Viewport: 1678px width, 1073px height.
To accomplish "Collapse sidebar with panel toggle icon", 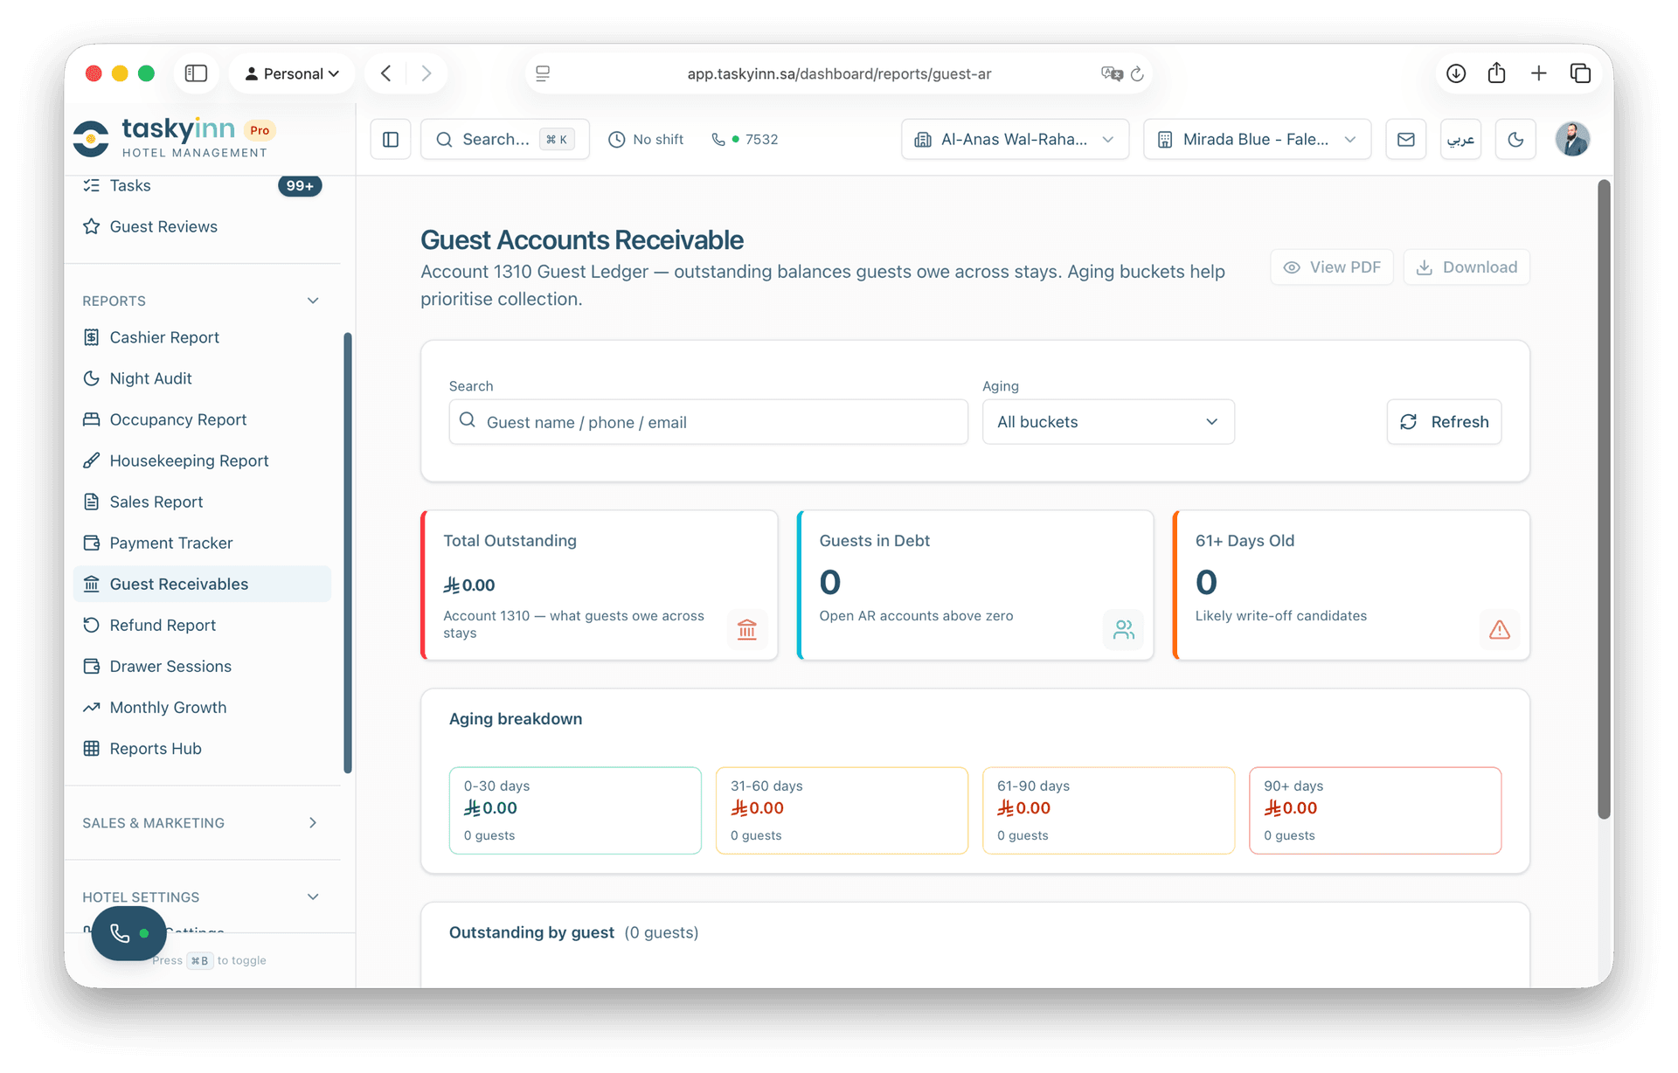I will [391, 140].
